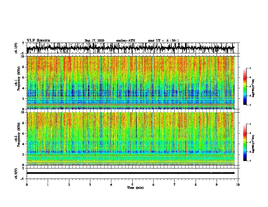
Task: Click the ch.2 color scale bar
Action: 245,142
